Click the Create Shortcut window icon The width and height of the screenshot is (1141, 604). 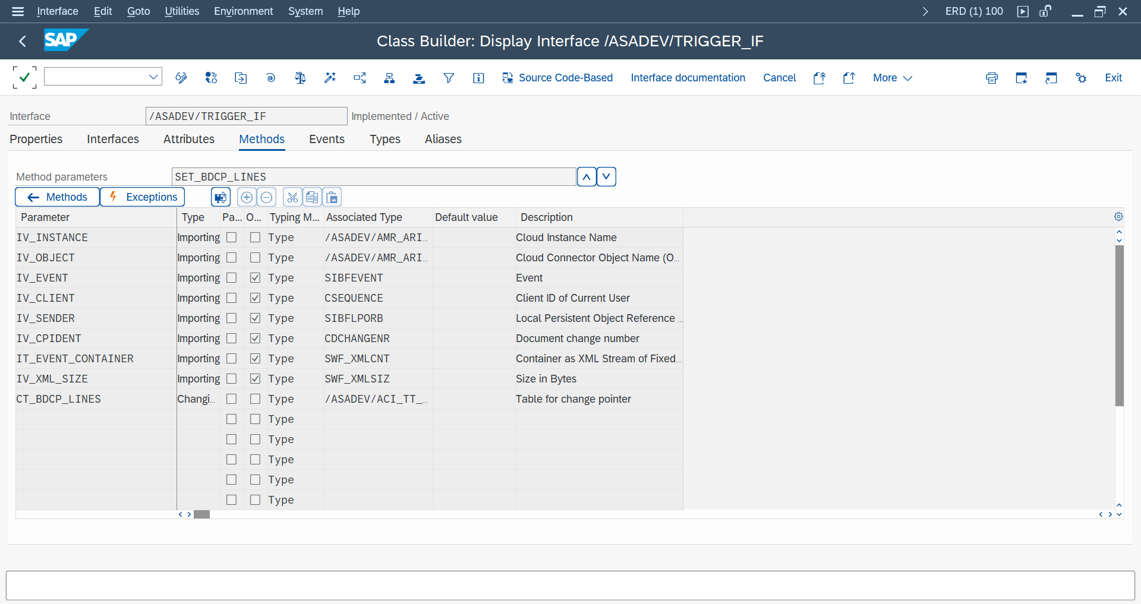coord(1051,78)
